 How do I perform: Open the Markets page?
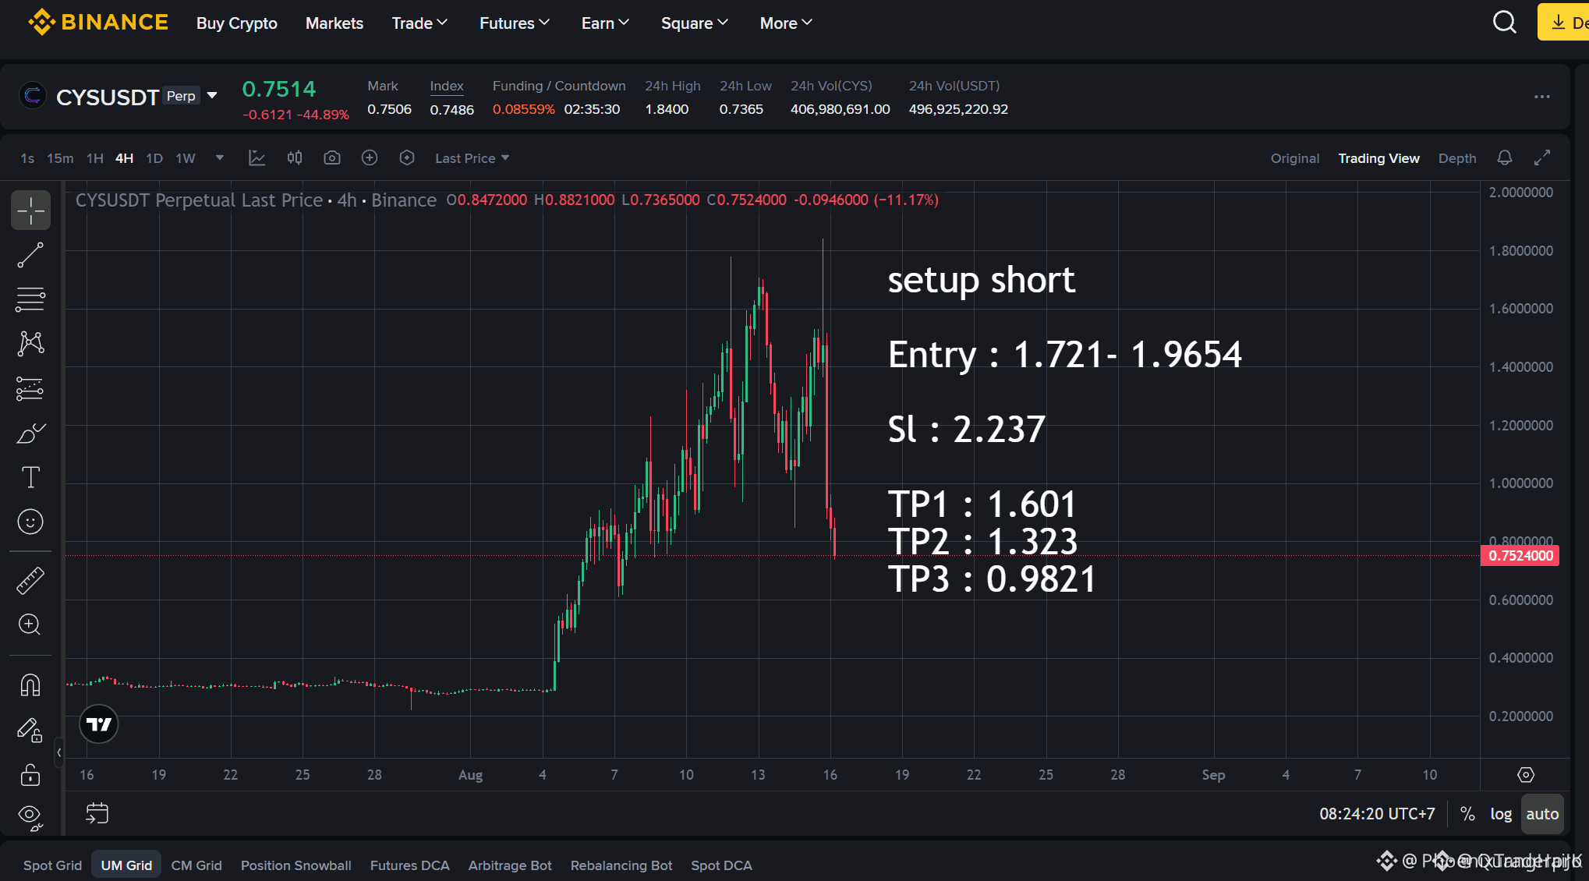tap(334, 23)
